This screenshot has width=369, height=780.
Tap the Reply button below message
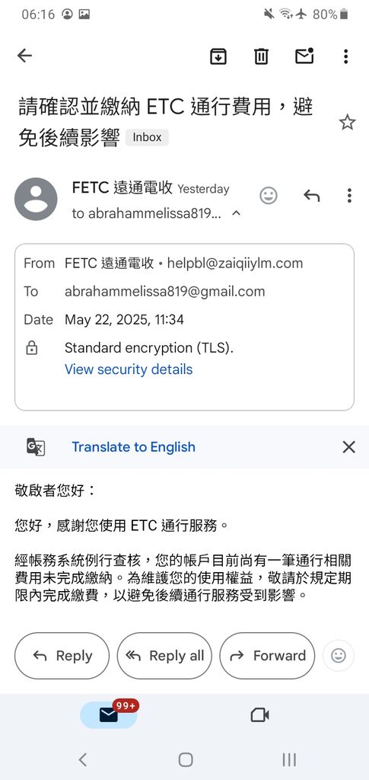pos(62,656)
